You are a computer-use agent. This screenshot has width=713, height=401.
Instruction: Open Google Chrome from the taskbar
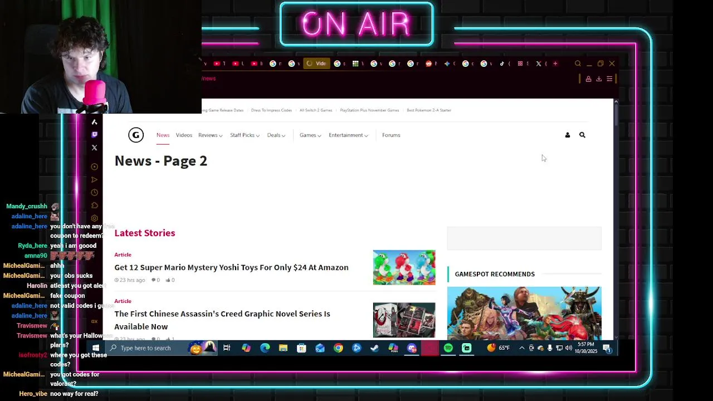(338, 348)
